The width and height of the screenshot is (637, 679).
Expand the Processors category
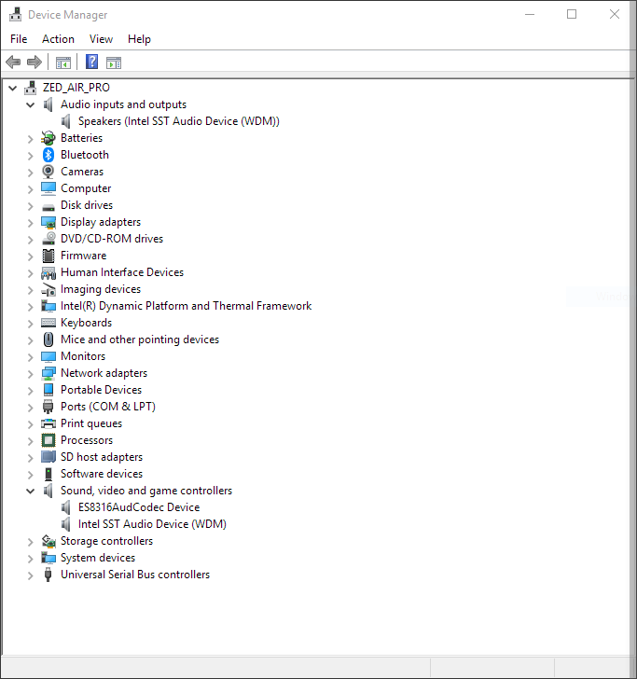pyautogui.click(x=31, y=441)
